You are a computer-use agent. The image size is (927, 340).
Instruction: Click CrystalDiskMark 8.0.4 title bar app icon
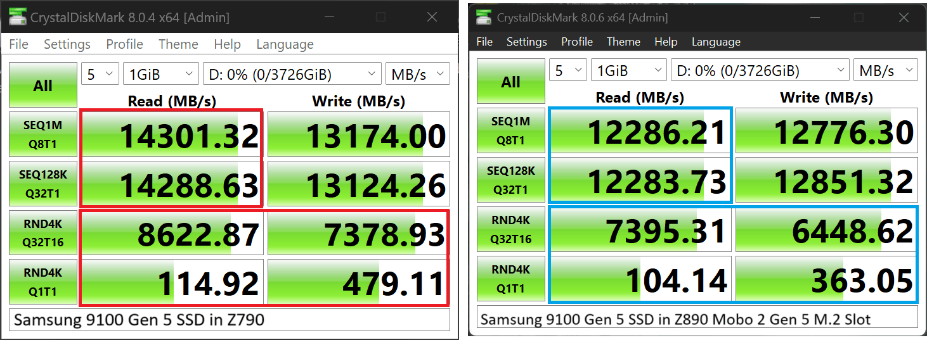pyautogui.click(x=17, y=16)
